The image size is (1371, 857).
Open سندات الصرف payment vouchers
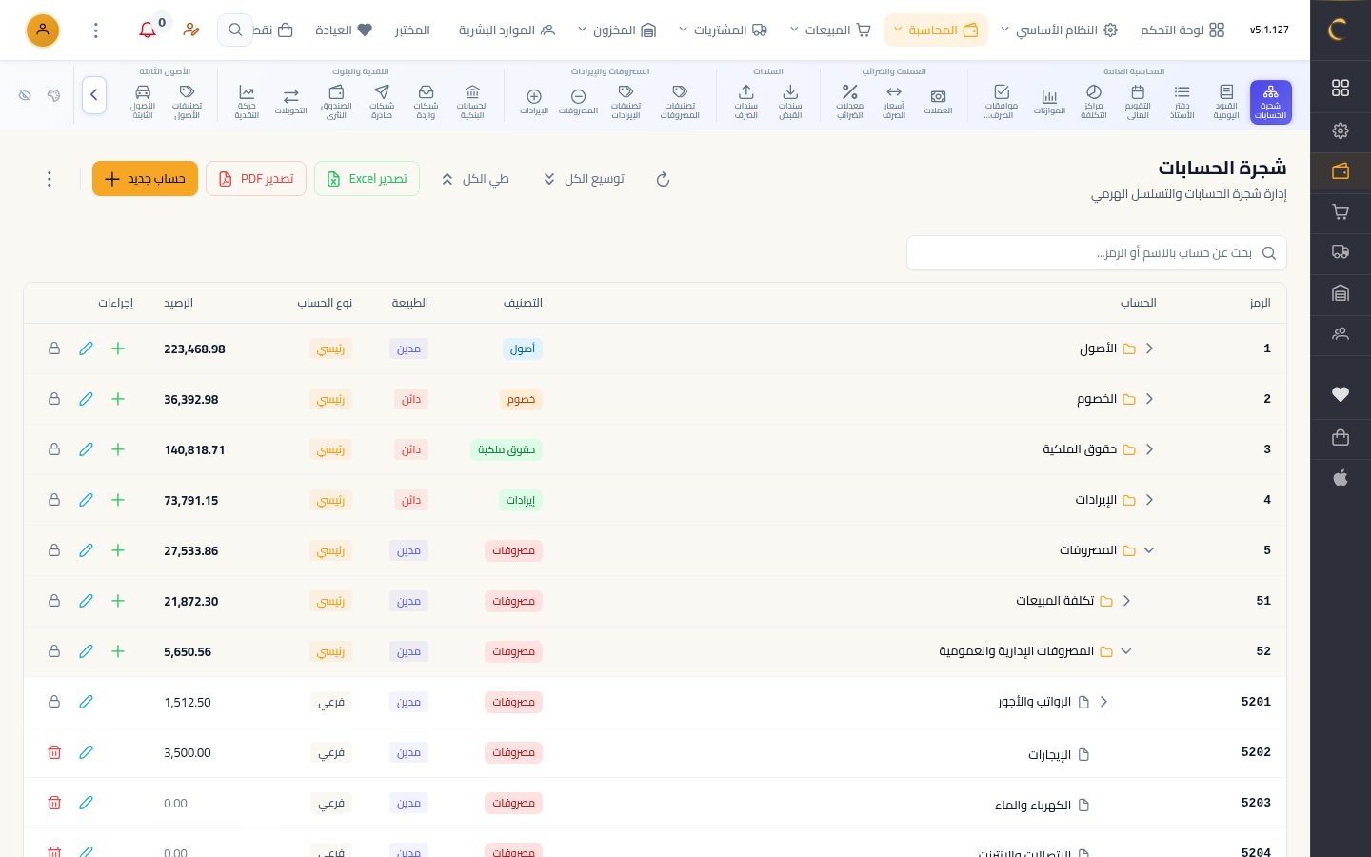[x=746, y=102]
